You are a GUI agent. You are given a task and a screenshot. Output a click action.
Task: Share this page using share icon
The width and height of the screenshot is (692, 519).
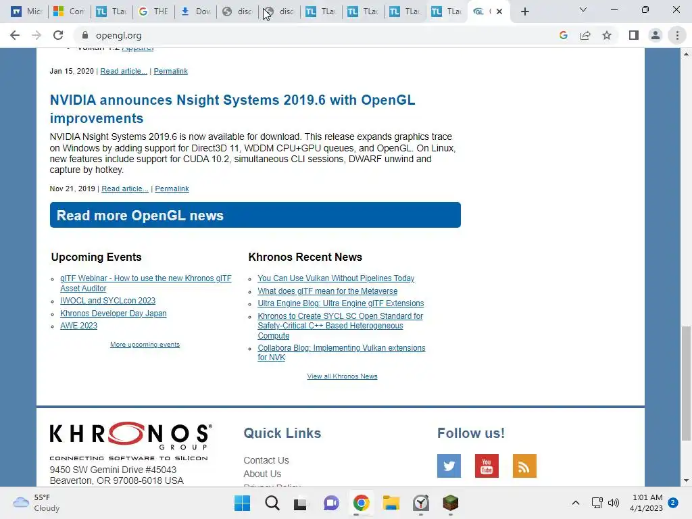click(585, 35)
